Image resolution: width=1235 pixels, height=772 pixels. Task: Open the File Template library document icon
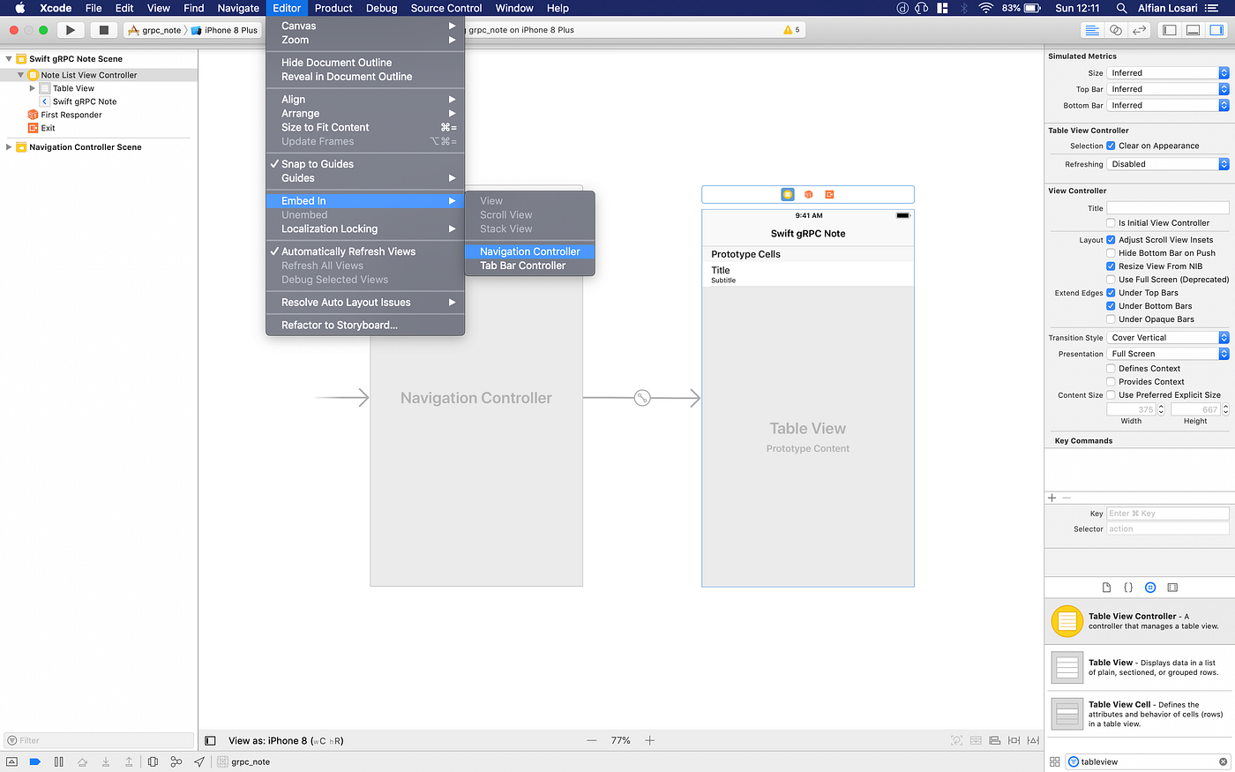[1104, 587]
